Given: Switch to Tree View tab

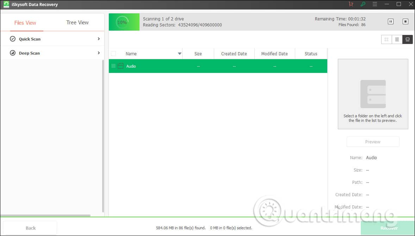Looking at the screenshot, I should coord(77,23).
